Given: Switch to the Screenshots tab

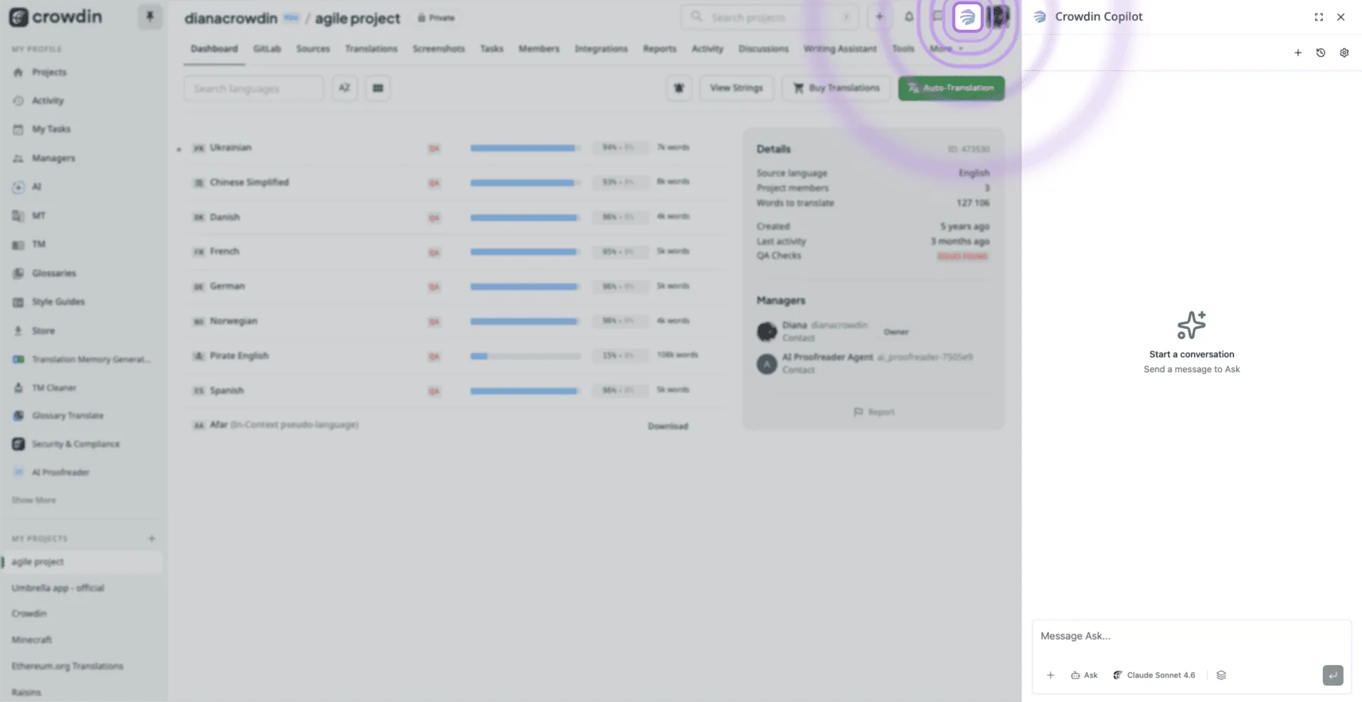Looking at the screenshot, I should 439,49.
